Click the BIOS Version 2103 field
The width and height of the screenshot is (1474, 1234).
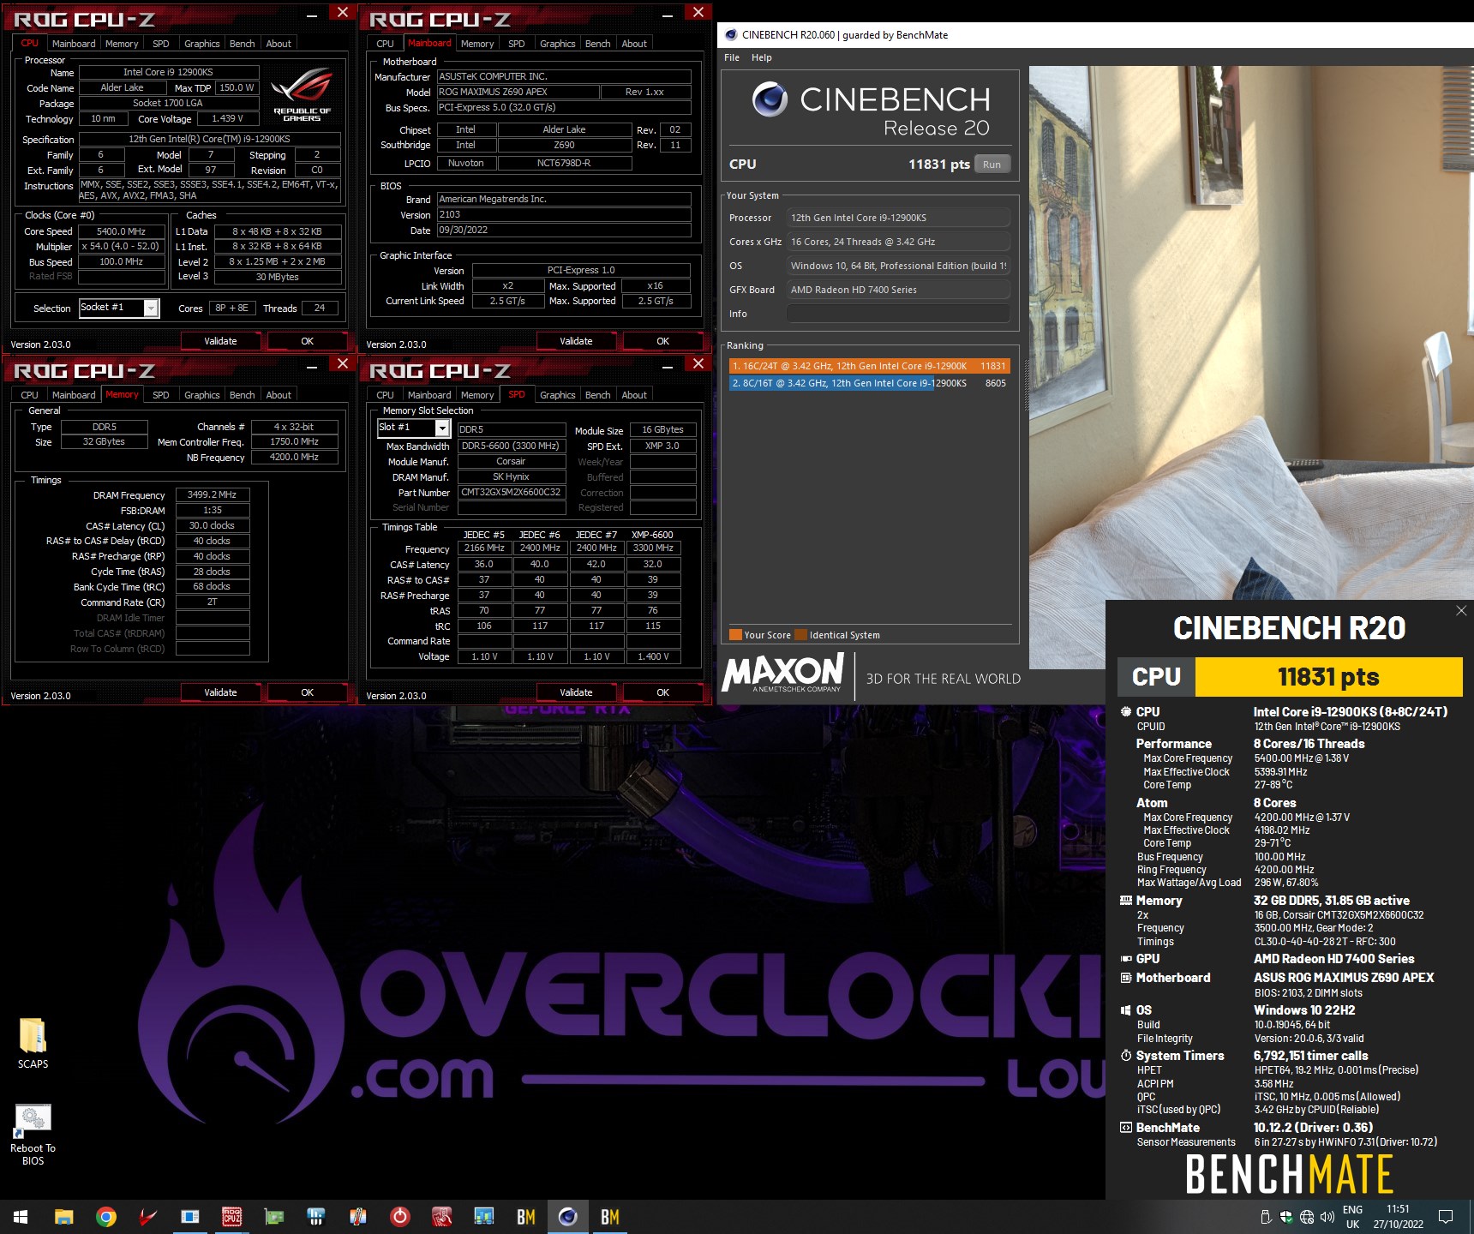[563, 214]
